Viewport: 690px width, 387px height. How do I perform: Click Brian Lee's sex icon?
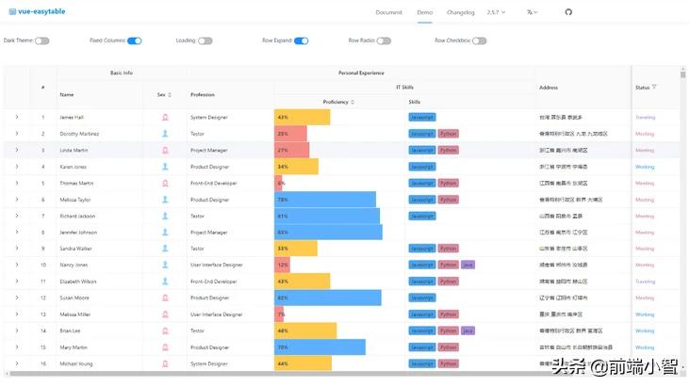coord(165,331)
